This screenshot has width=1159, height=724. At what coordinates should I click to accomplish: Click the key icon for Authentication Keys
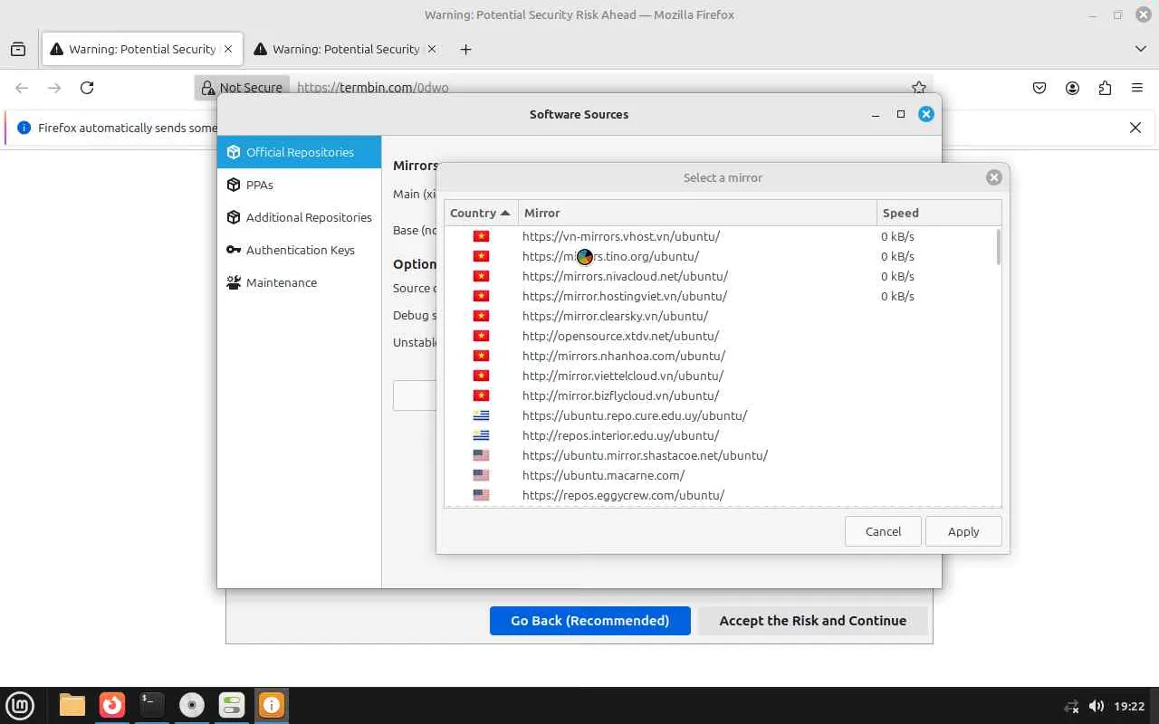pos(234,250)
